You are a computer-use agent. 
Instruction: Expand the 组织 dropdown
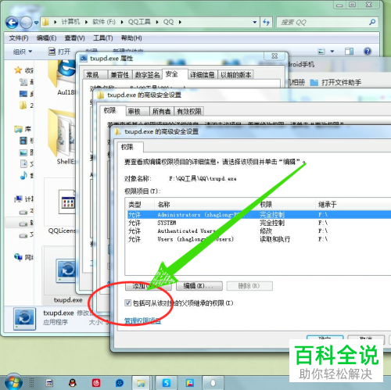pyautogui.click(x=23, y=52)
